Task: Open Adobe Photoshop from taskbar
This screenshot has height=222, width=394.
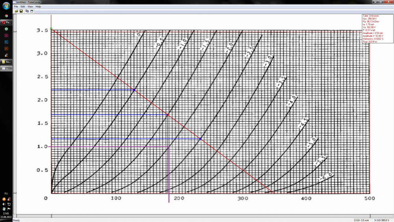Action: click(6, 42)
